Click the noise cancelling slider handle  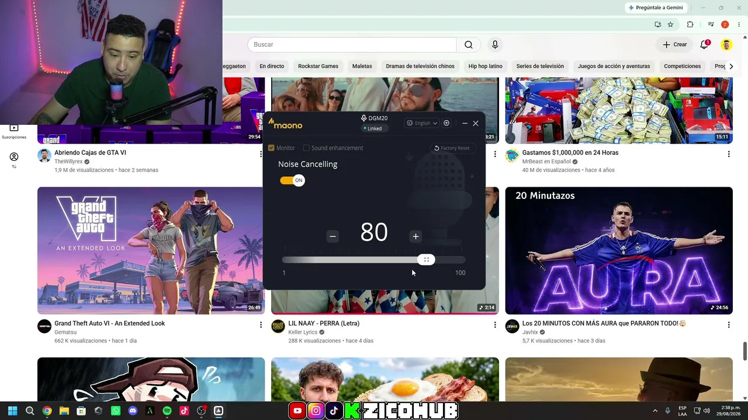click(x=426, y=260)
